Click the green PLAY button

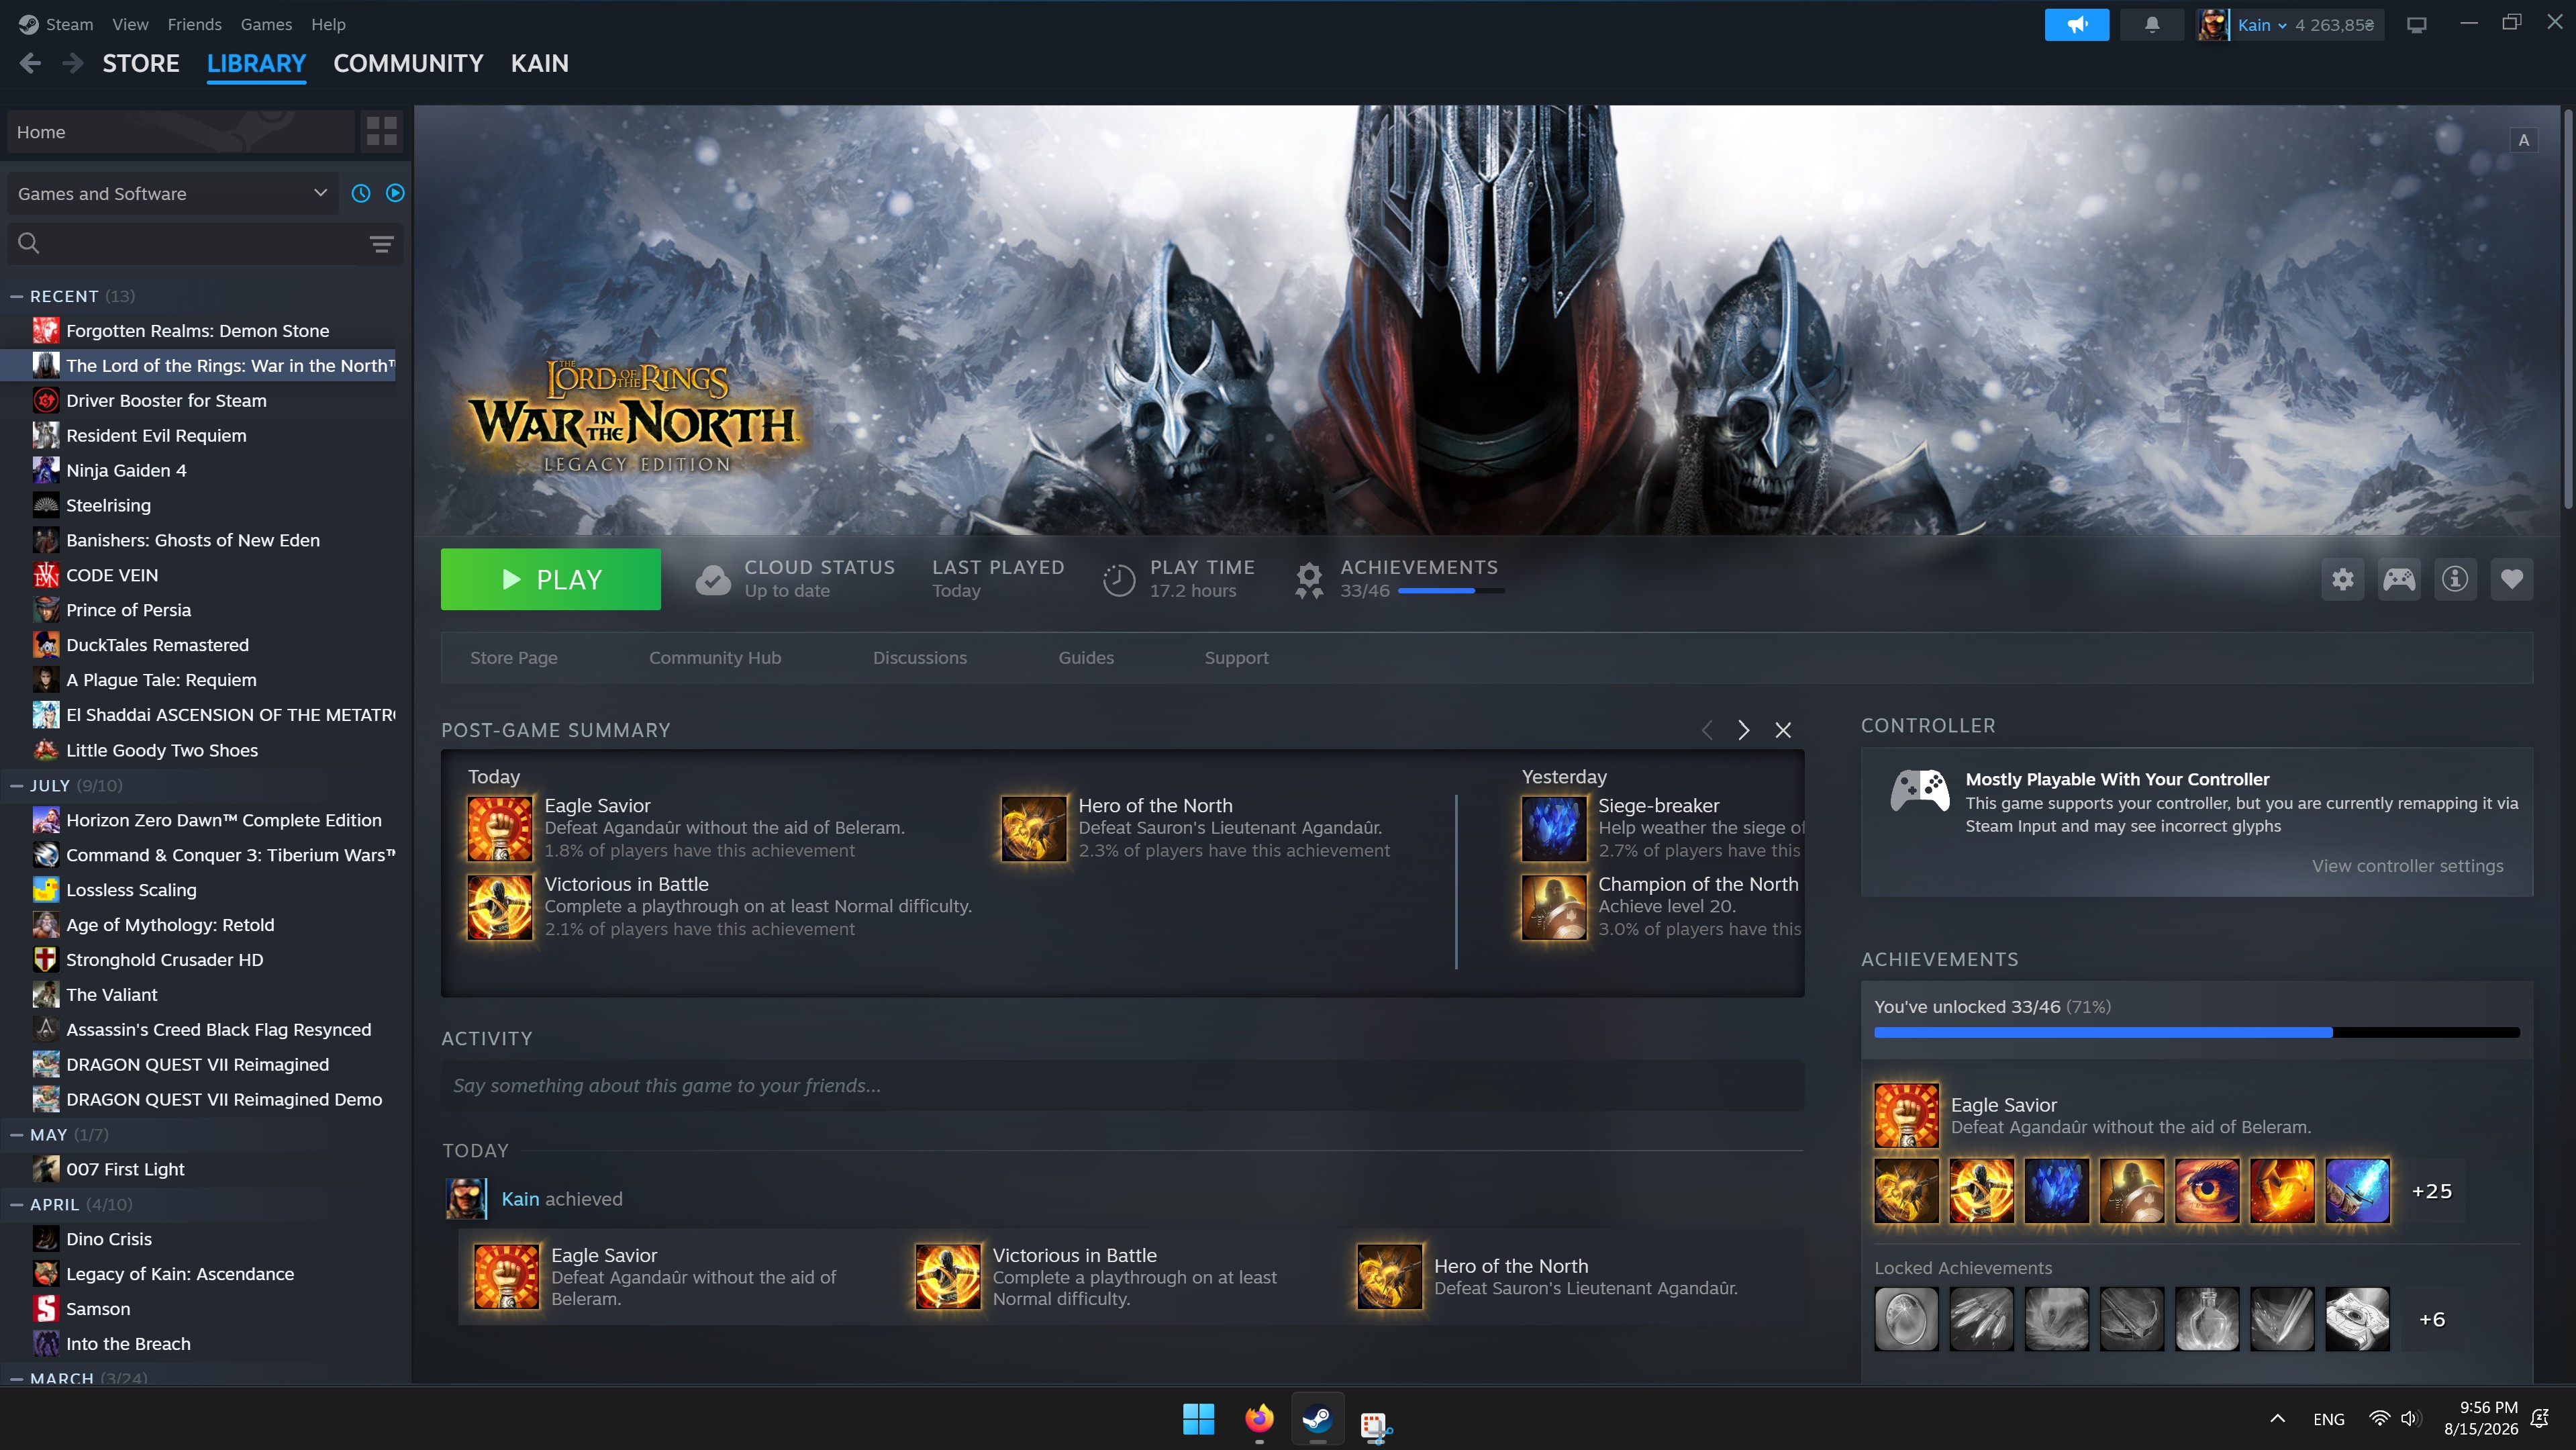click(551, 579)
